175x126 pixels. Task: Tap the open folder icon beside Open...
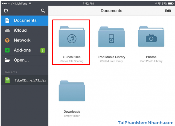7,60
